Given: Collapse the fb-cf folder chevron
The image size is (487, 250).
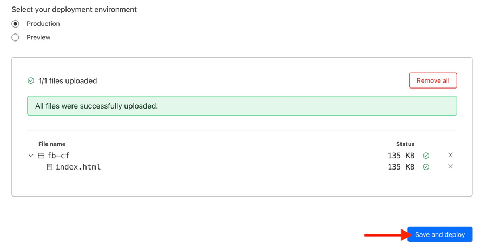Looking at the screenshot, I should coord(31,156).
